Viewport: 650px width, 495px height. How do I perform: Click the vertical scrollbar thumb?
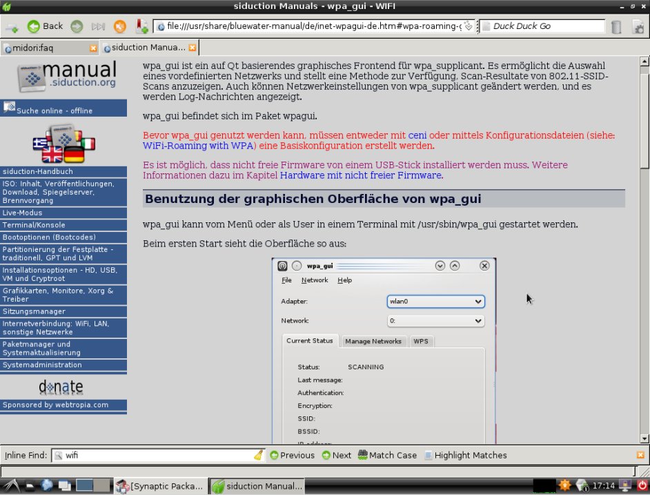[x=644, y=121]
